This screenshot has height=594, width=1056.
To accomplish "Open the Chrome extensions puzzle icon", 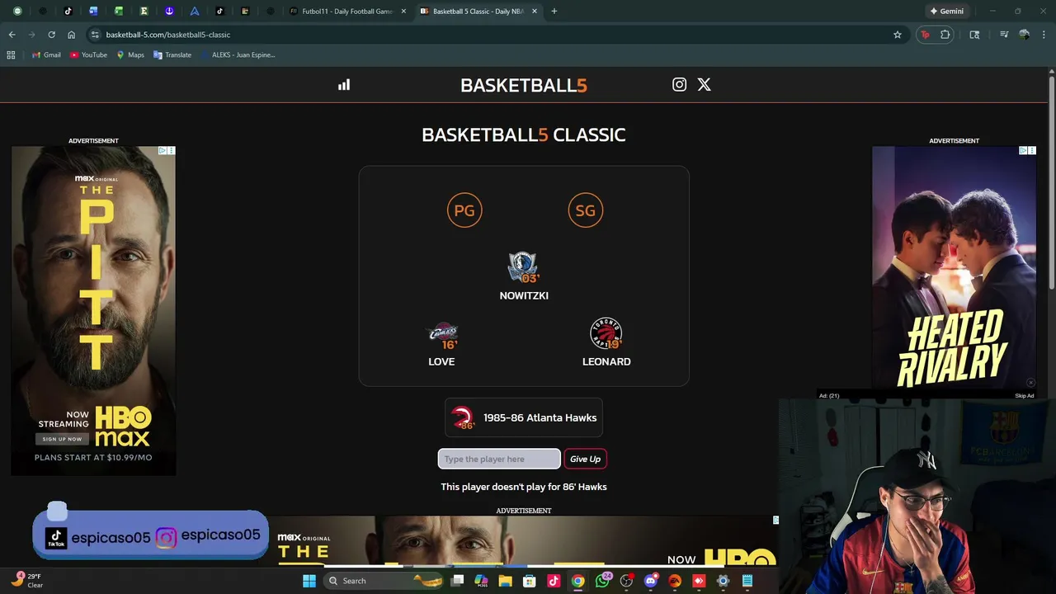I will 945,35.
